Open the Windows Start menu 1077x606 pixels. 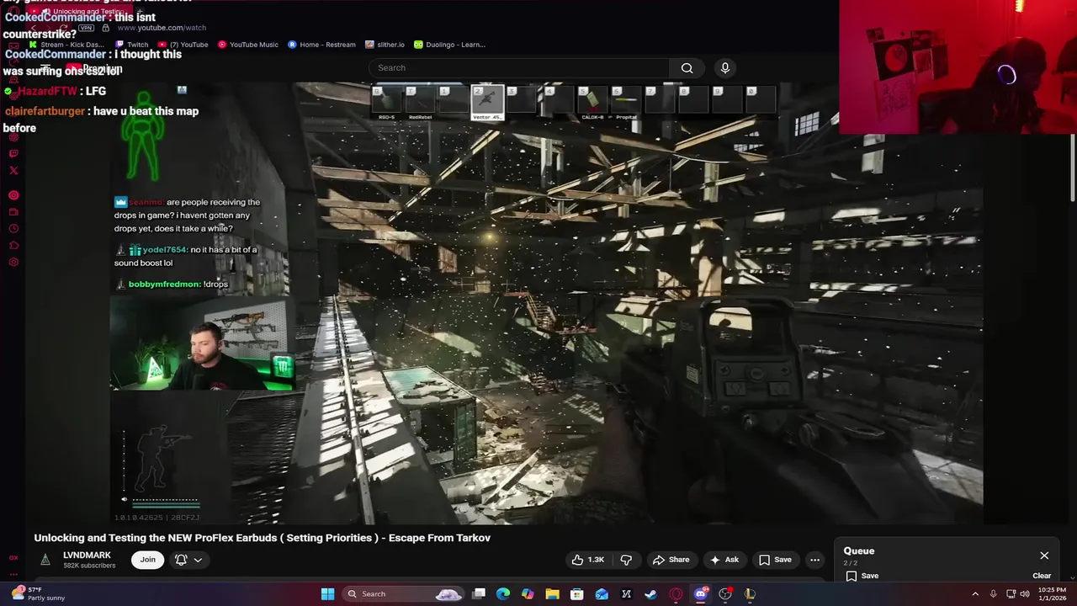click(327, 594)
